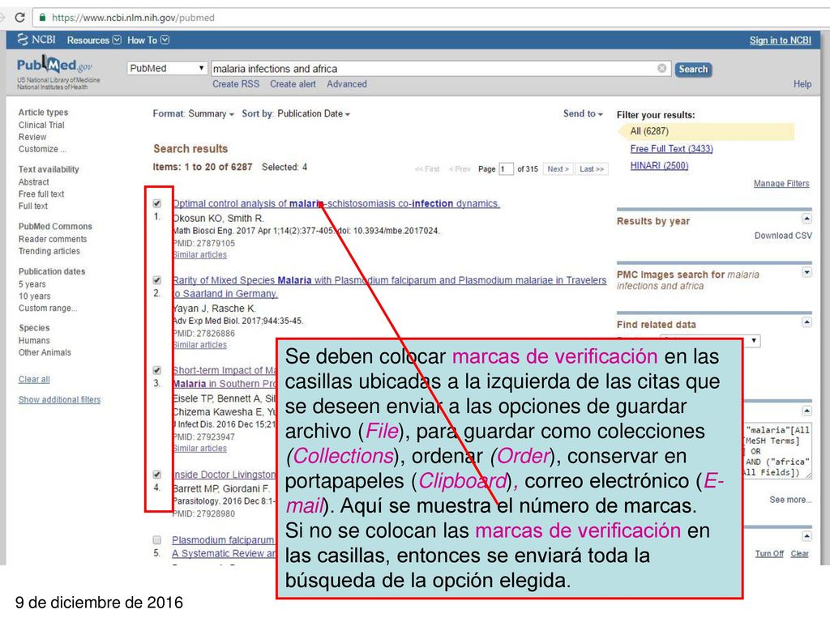Click the Search button
830x622 pixels.
point(693,70)
